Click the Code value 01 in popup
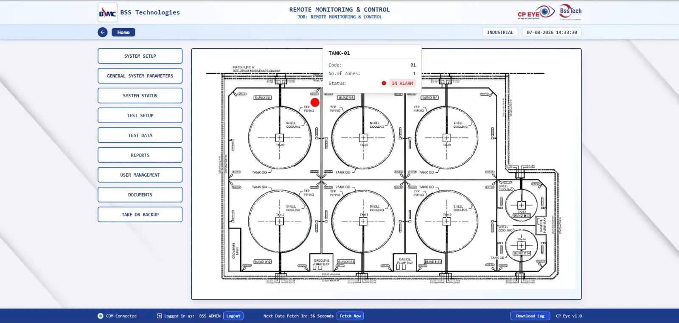Viewport: 679px width, 323px height. point(413,65)
